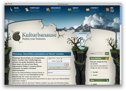Open the article's Photoshop fx screenshot thumbnail
This screenshot has width=126, height=91.
click(x=59, y=67)
